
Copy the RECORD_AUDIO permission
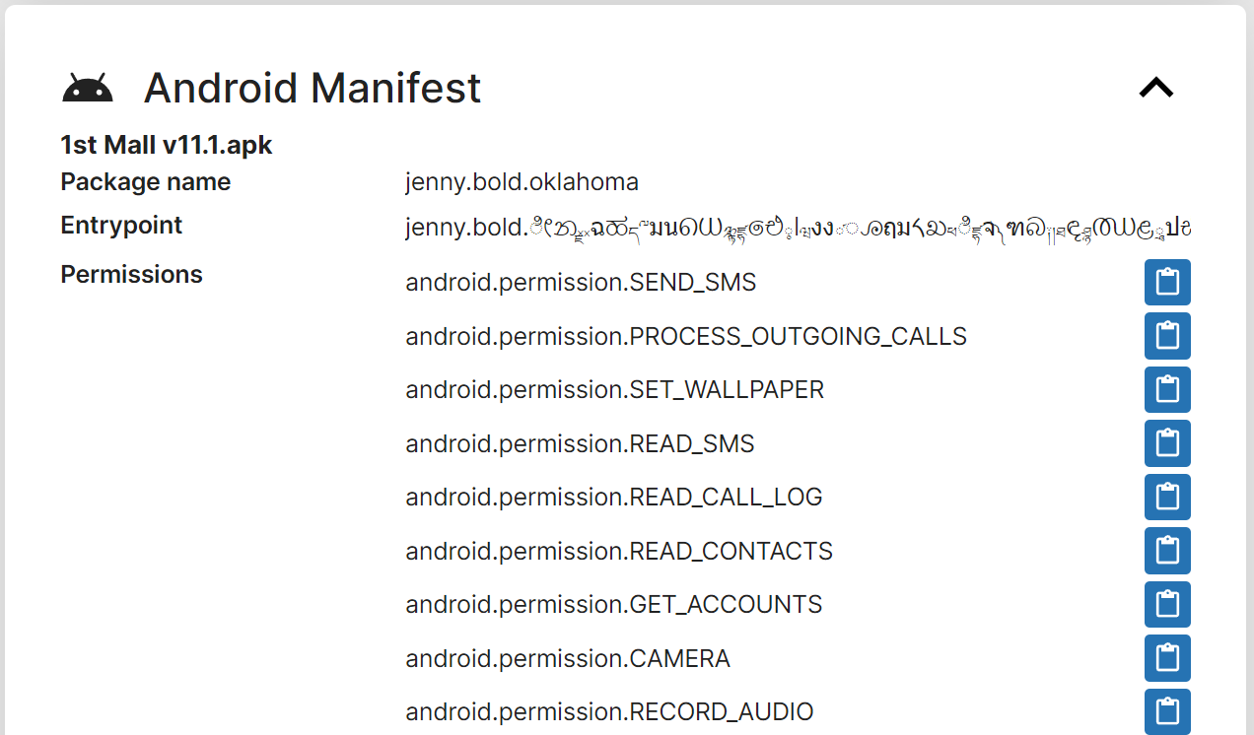(1167, 711)
